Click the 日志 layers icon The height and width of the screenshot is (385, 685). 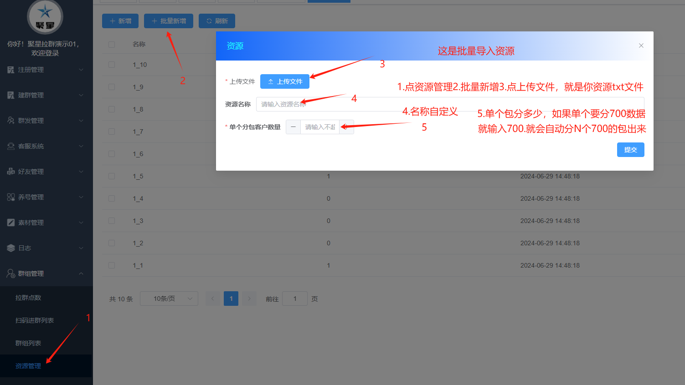[11, 248]
